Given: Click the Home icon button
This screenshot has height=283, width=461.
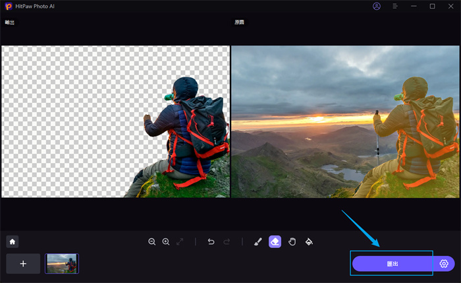Looking at the screenshot, I should pyautogui.click(x=12, y=241).
